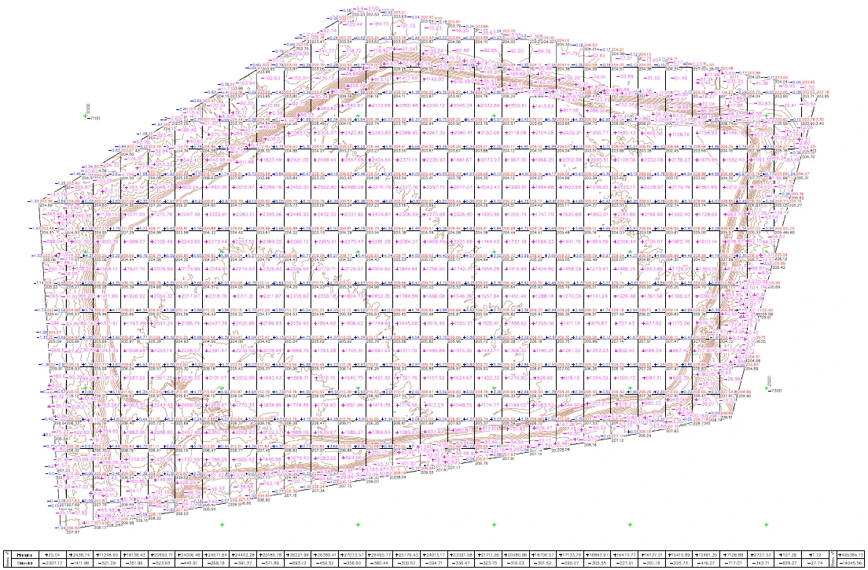The image size is (868, 570).
Task: Click the +1989.07 volume label
Action: pyautogui.click(x=135, y=241)
